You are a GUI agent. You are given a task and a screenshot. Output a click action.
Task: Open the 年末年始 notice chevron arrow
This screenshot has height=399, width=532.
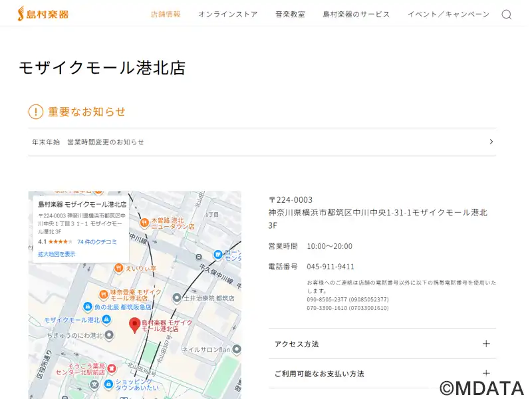(x=491, y=142)
